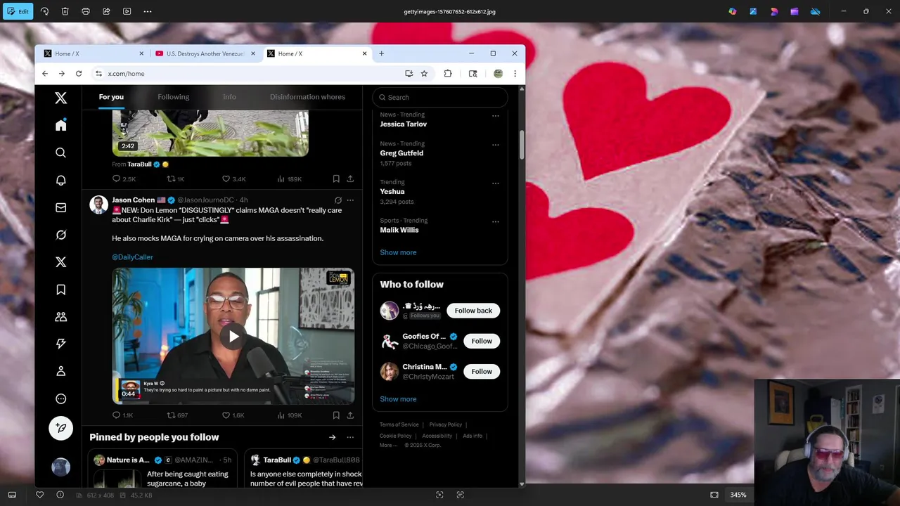Open Notifications bell in X sidebar
Screen dimensions: 900x506
(x=61, y=180)
